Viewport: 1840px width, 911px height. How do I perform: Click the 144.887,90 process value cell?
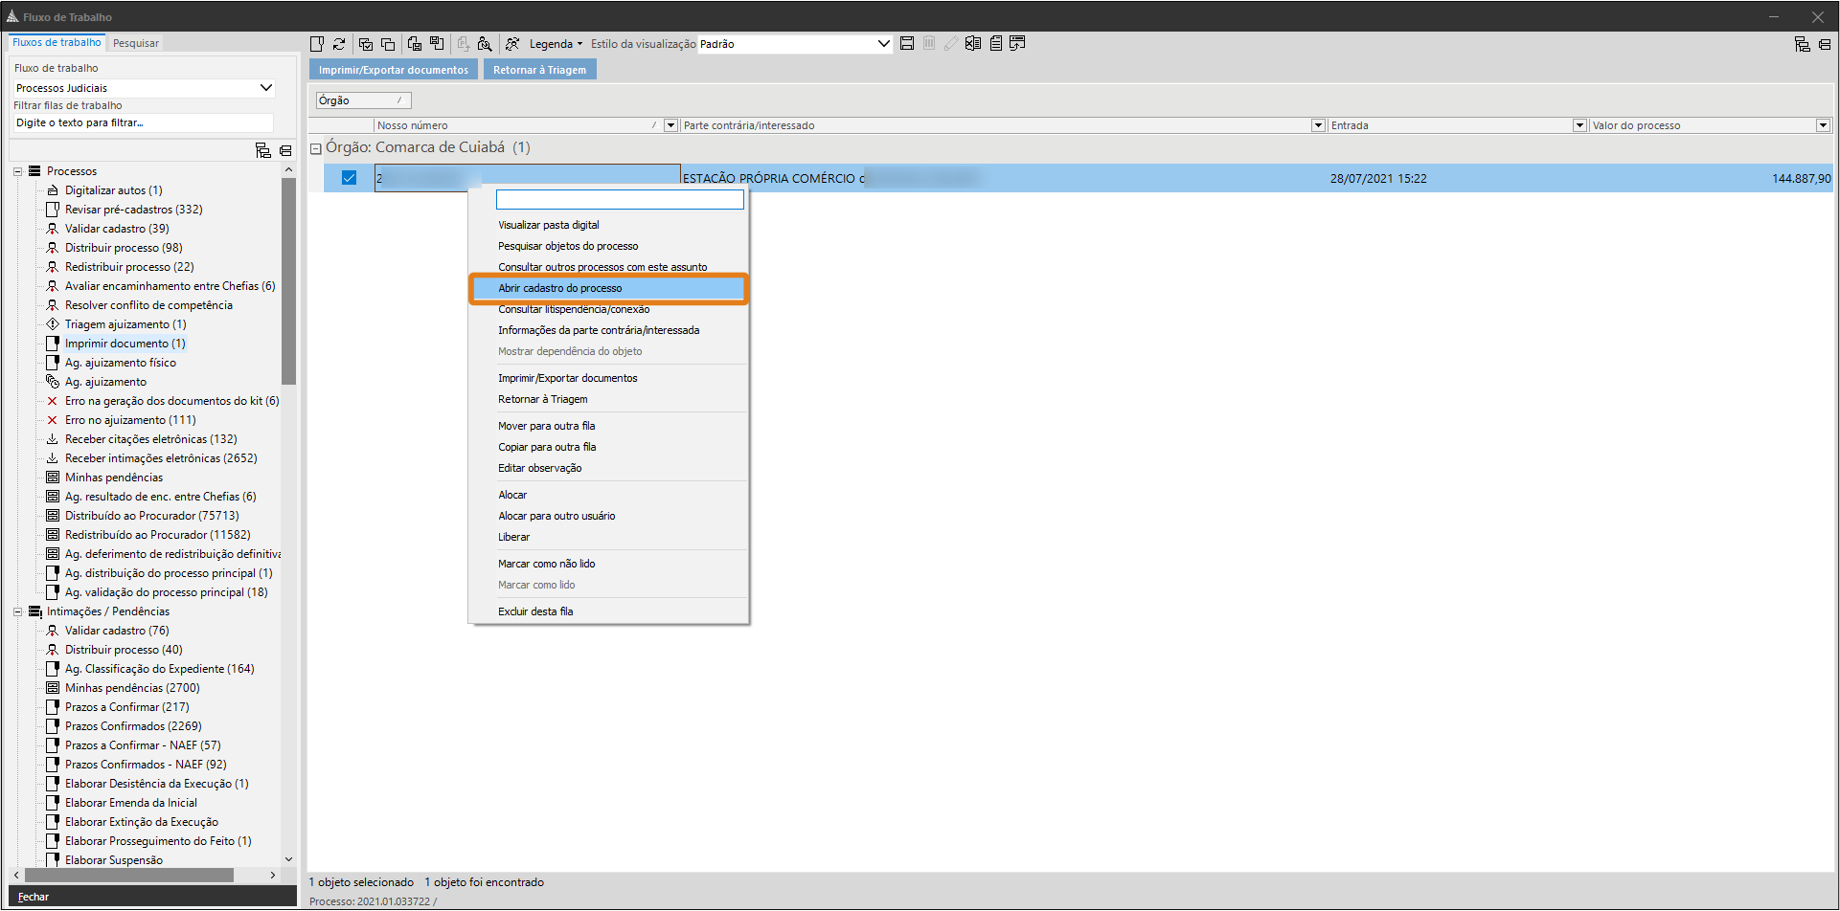pyautogui.click(x=1801, y=179)
